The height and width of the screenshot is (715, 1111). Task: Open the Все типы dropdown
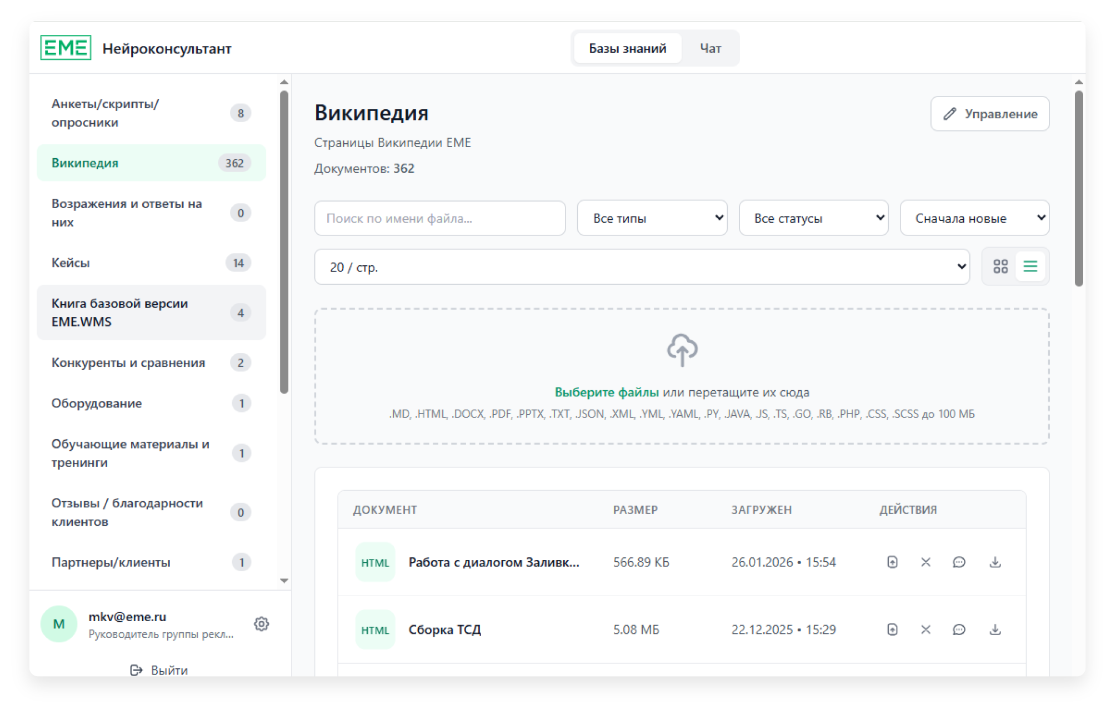point(652,218)
